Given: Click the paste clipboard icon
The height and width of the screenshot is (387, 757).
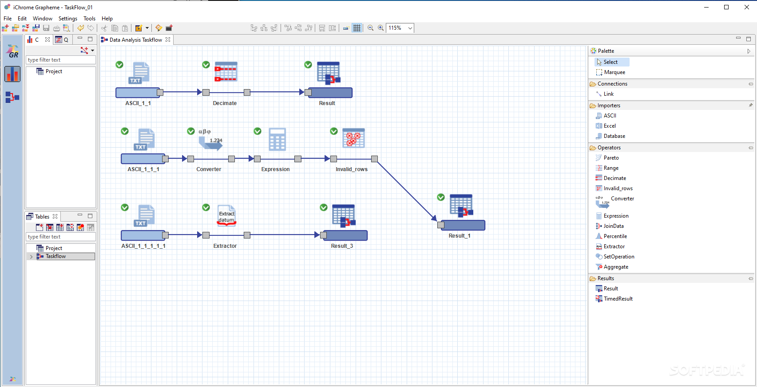Looking at the screenshot, I should pyautogui.click(x=125, y=28).
